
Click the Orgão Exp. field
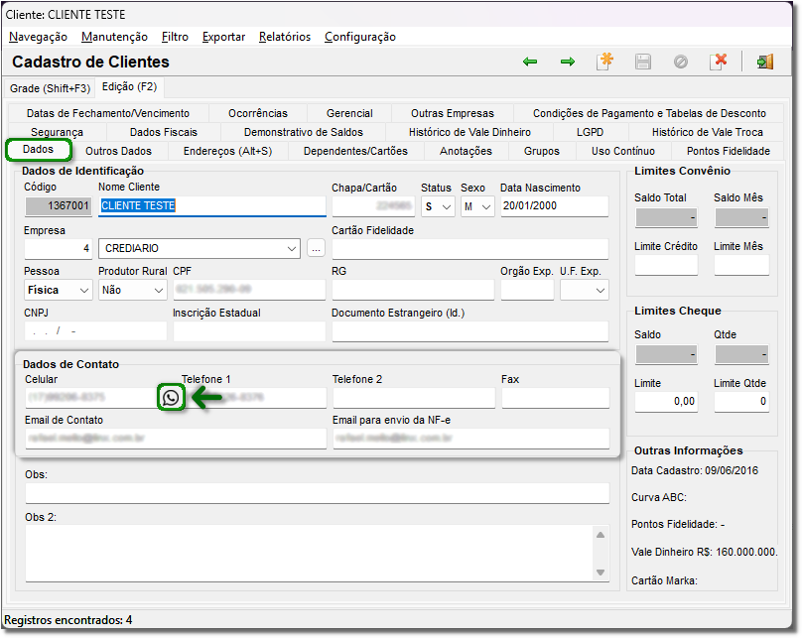tap(527, 290)
